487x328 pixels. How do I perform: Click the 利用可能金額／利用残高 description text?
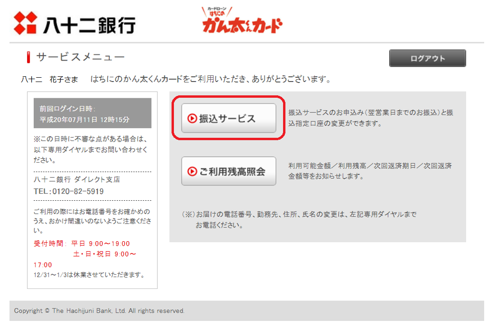(370, 171)
